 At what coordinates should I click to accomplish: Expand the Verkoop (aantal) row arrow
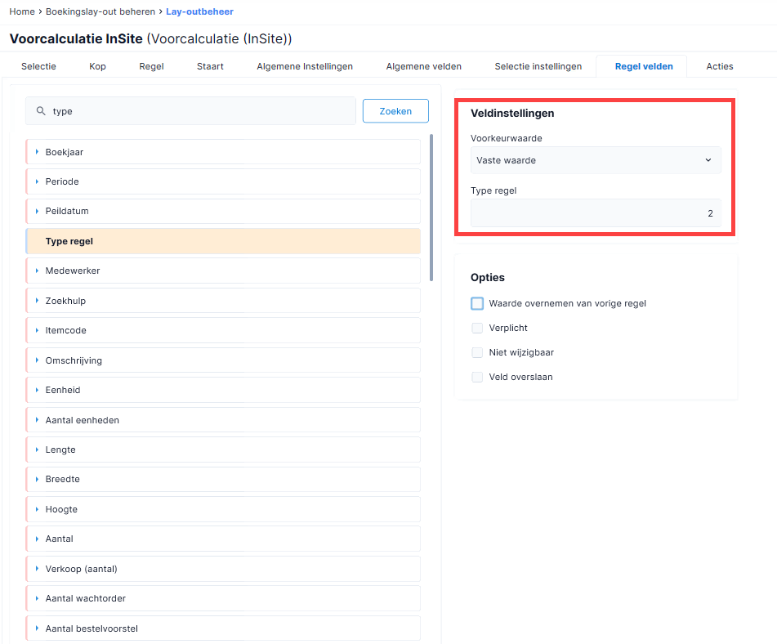(x=37, y=569)
